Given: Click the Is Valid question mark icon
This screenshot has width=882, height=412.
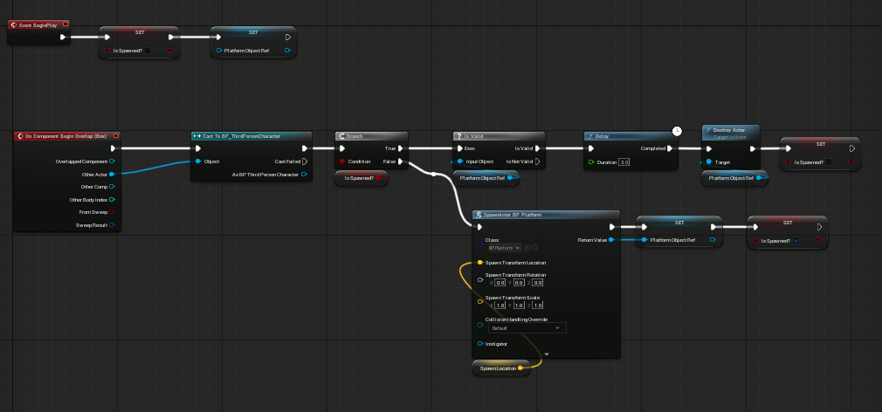Looking at the screenshot, I should pyautogui.click(x=458, y=136).
